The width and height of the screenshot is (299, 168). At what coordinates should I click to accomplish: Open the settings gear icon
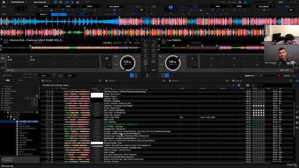pyautogui.click(x=240, y=2)
